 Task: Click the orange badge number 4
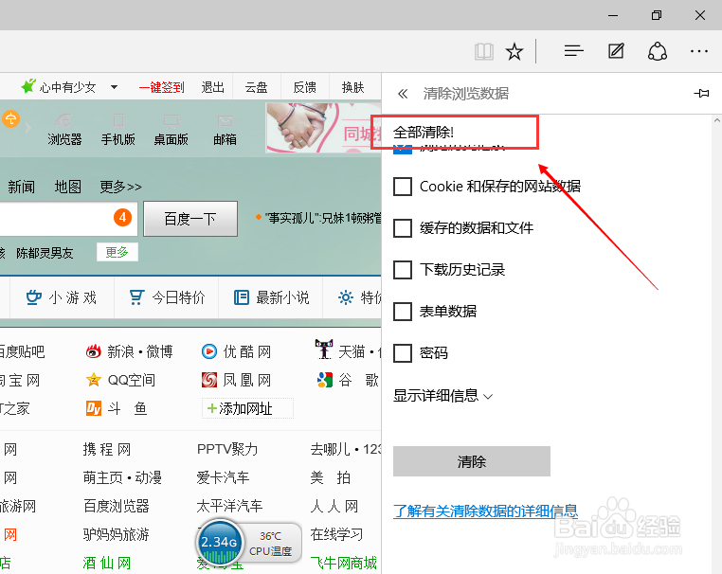coord(122,217)
